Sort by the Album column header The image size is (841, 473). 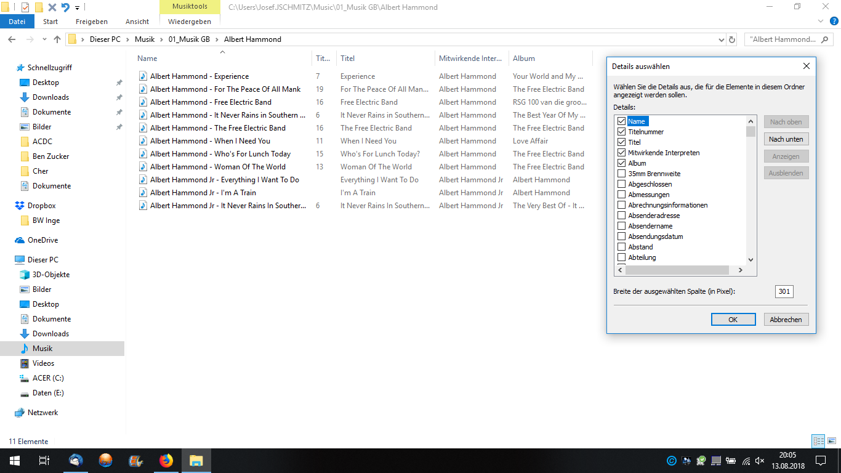(524, 59)
